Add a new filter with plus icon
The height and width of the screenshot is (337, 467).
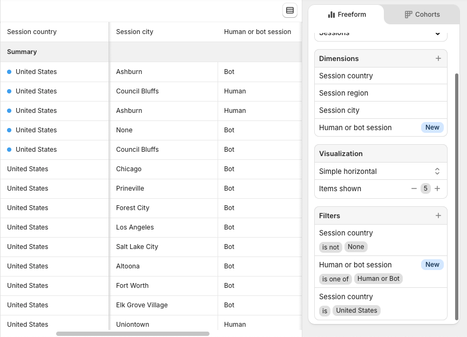click(x=438, y=215)
